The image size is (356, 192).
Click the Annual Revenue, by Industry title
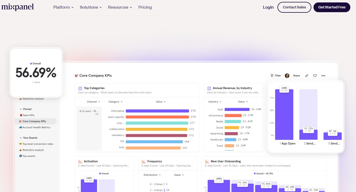coord(232,88)
